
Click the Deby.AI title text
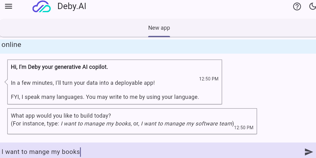[72, 6]
